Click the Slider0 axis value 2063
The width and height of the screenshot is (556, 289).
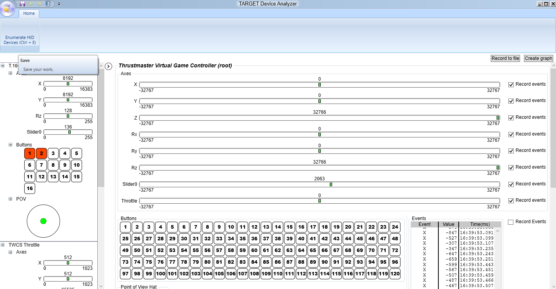click(320, 179)
